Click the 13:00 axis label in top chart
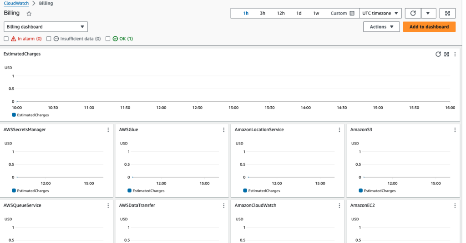This screenshot has width=466, height=243. (x=233, y=108)
